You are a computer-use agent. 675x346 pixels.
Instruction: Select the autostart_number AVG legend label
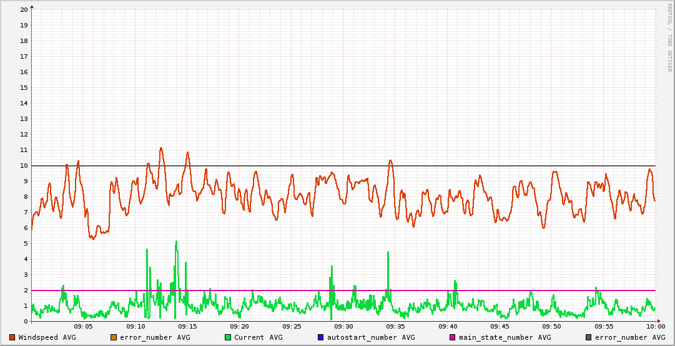point(371,337)
